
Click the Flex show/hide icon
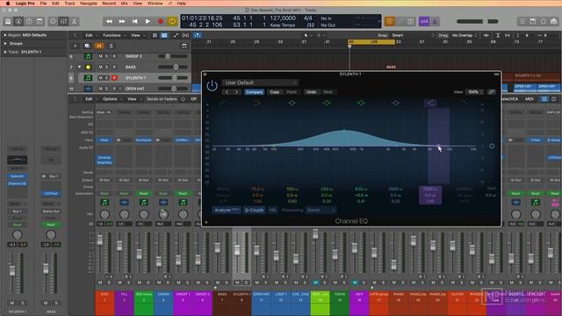tap(185, 35)
